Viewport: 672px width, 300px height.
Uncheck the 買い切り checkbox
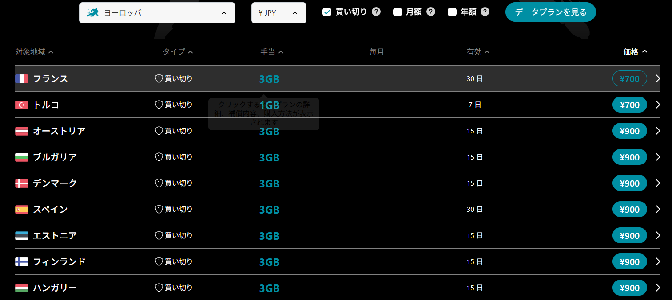tap(327, 12)
